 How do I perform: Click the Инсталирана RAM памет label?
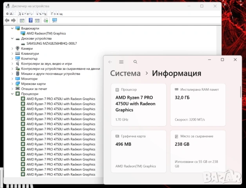coord(199,90)
